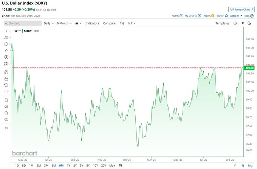257x169 pixels.
Task: Click the Symbol search input field
Action: (x=23, y=23)
